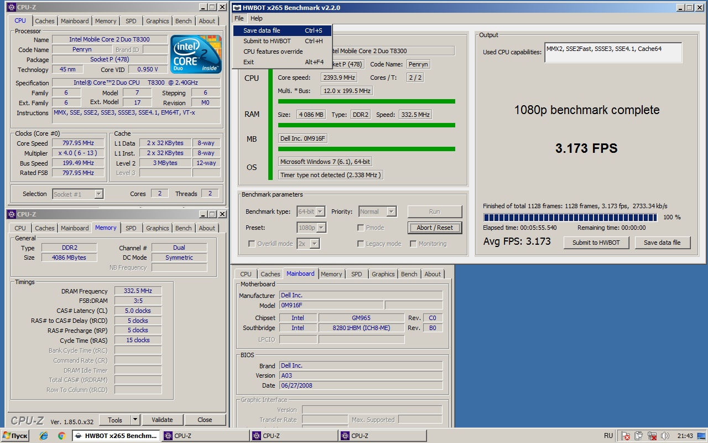Click the Used CPU capabilities text box

[x=613, y=53]
